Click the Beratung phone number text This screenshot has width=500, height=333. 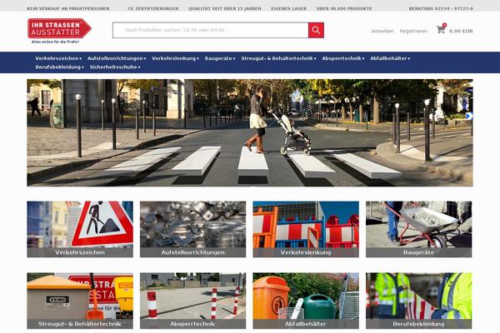coord(441,8)
